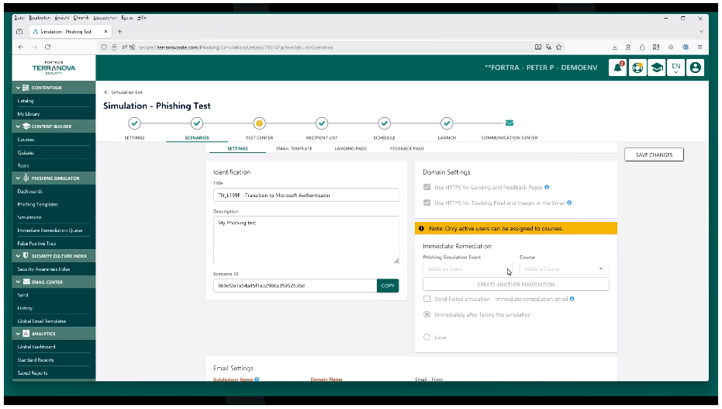Open the notifications bell icon
The image size is (722, 409).
click(618, 68)
